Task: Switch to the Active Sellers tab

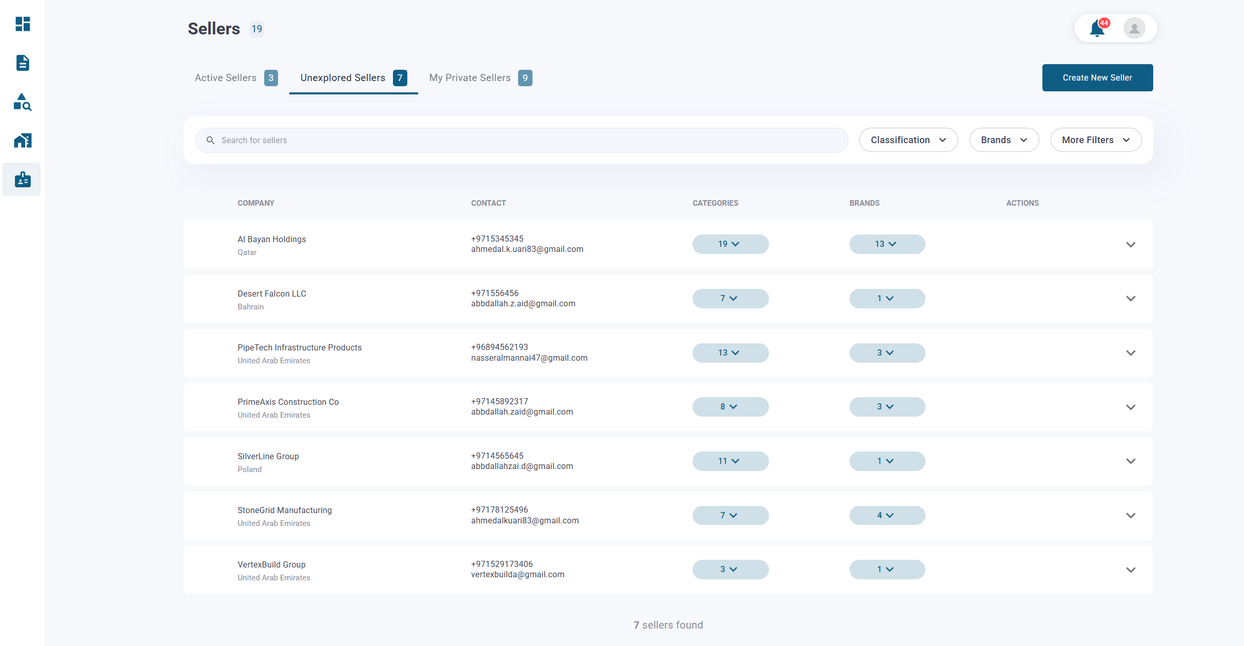Action: tap(226, 77)
